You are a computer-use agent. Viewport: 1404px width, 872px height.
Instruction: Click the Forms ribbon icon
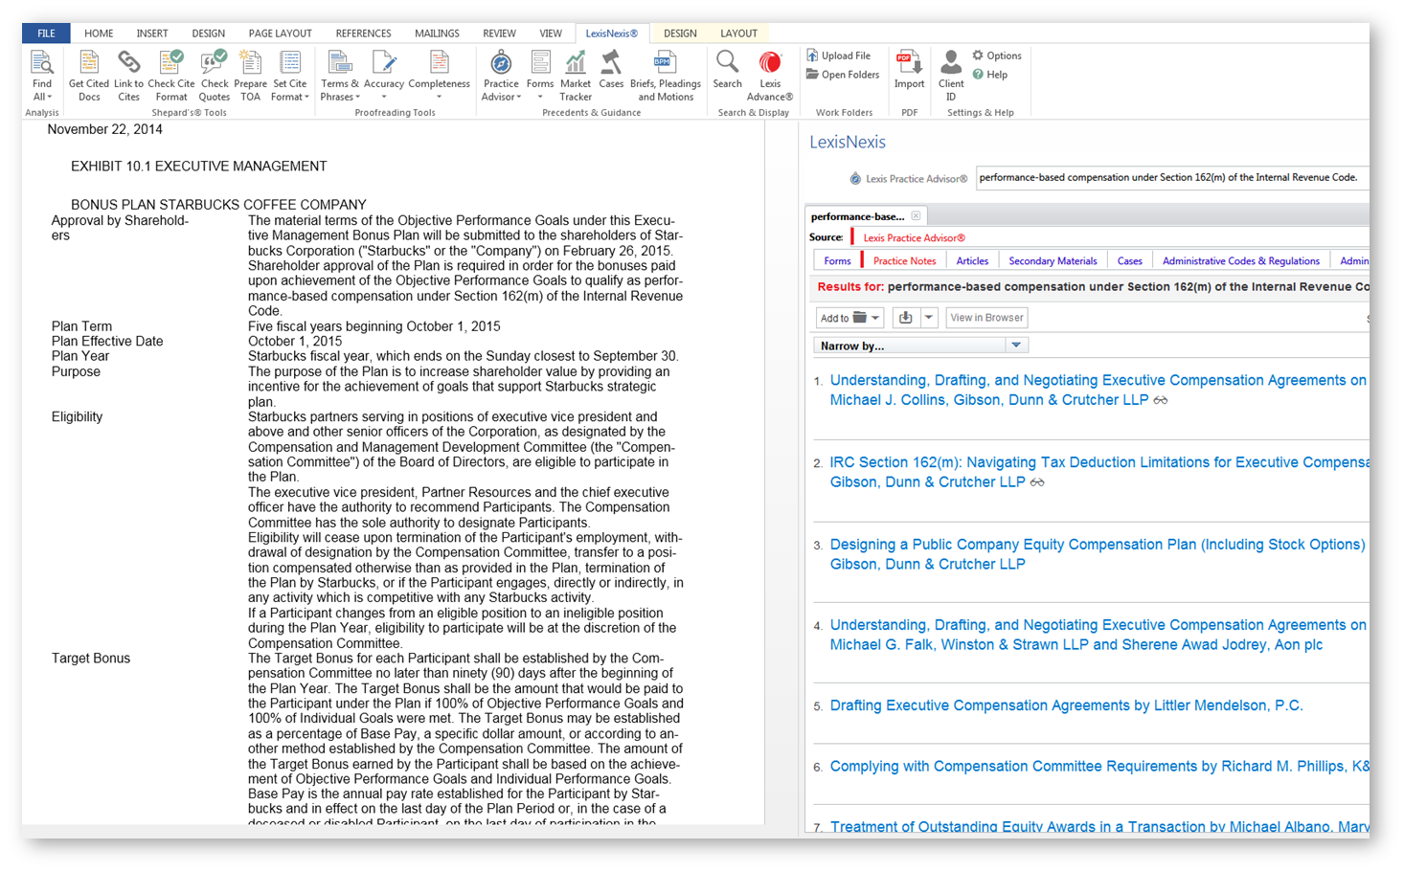pos(540,63)
